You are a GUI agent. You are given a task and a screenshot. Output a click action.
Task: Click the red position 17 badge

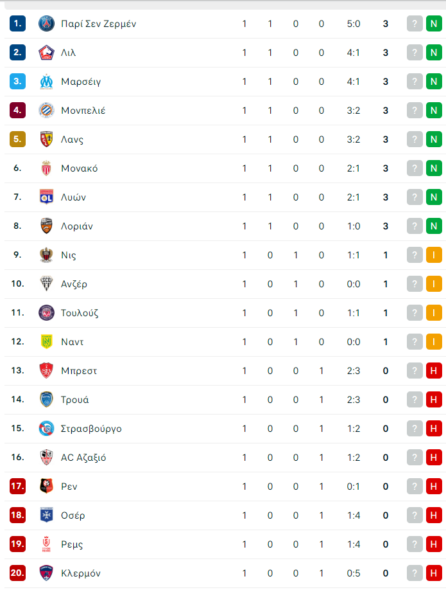(18, 486)
